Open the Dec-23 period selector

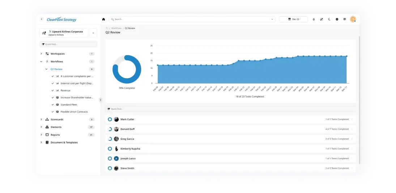[293, 19]
